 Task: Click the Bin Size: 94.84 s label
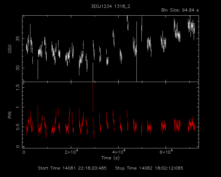coord(180,10)
